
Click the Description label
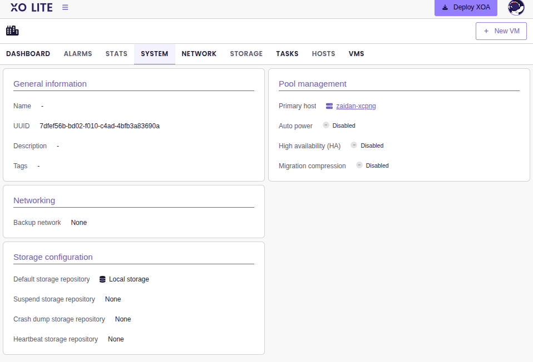(30, 146)
